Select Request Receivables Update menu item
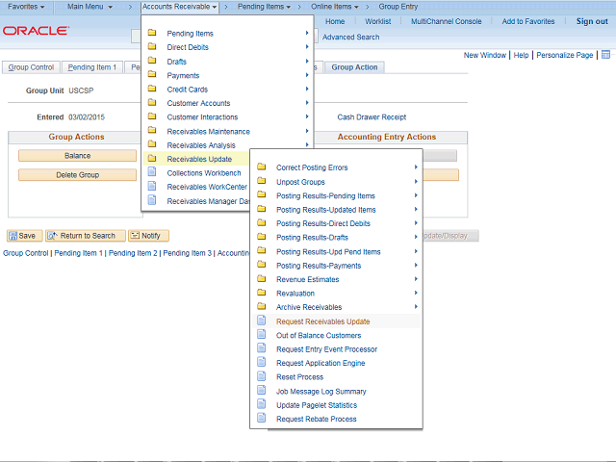Viewport: 616px width, 462px height. point(322,321)
